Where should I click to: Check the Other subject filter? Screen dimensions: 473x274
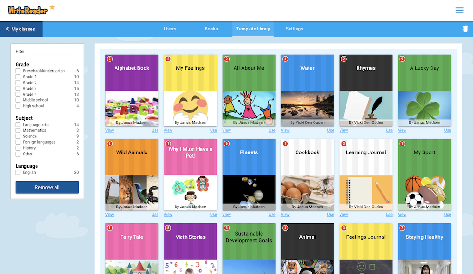tap(18, 154)
